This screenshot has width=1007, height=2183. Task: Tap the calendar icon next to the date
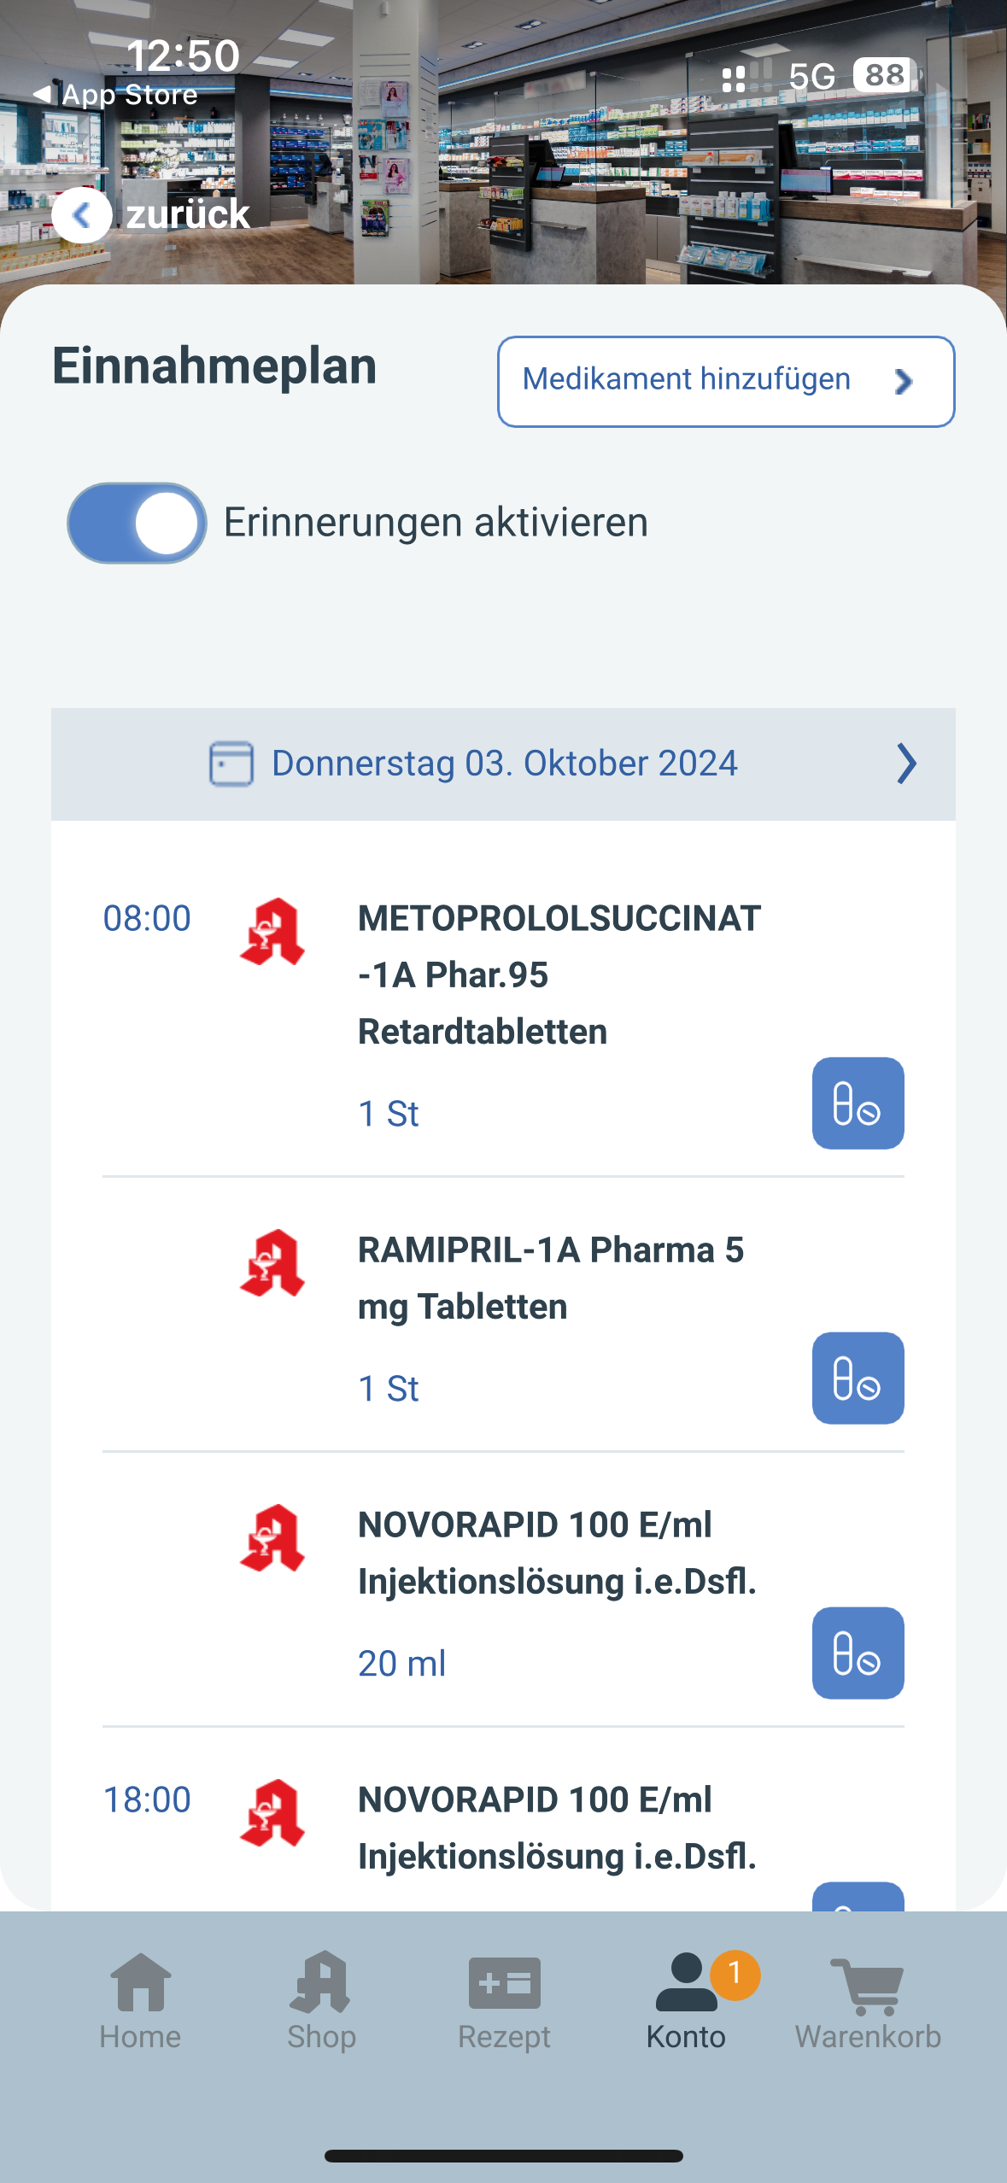231,763
